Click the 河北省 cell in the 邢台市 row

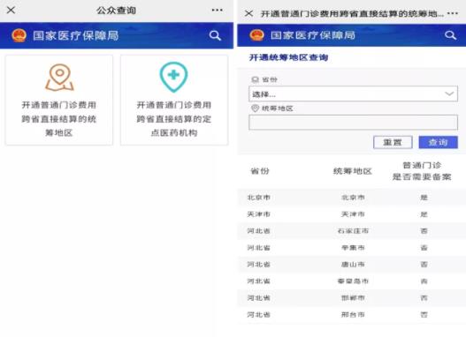click(x=259, y=314)
